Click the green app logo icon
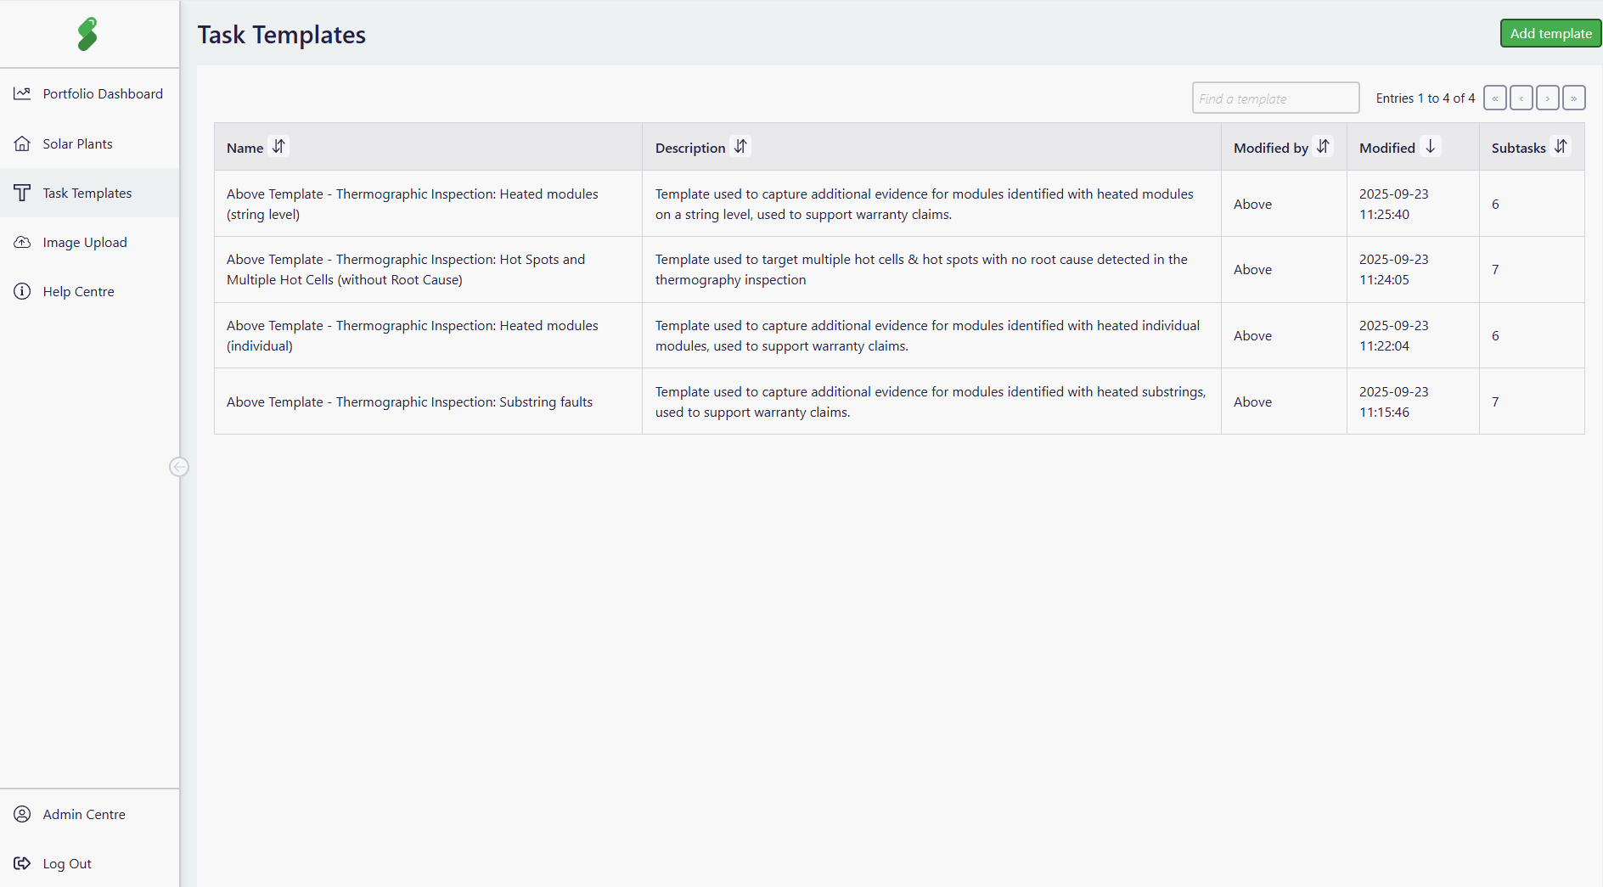1603x887 pixels. [87, 34]
